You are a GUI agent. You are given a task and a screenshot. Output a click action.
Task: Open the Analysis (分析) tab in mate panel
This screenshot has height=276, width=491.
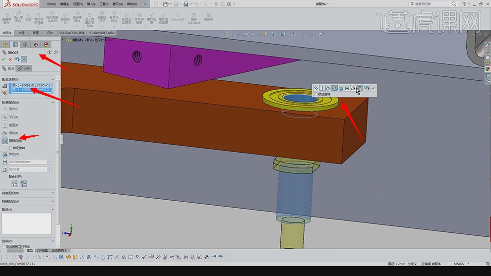pos(24,68)
